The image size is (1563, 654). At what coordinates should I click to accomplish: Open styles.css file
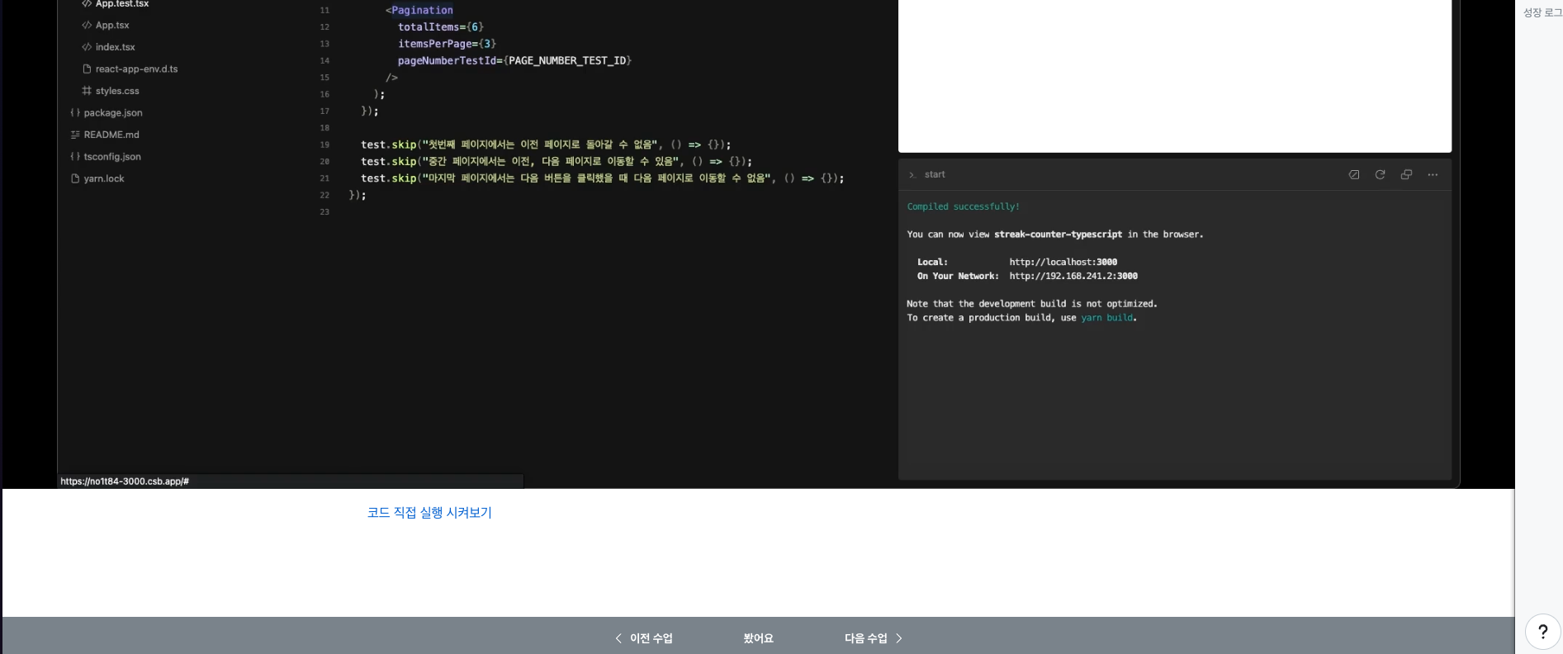point(116,91)
